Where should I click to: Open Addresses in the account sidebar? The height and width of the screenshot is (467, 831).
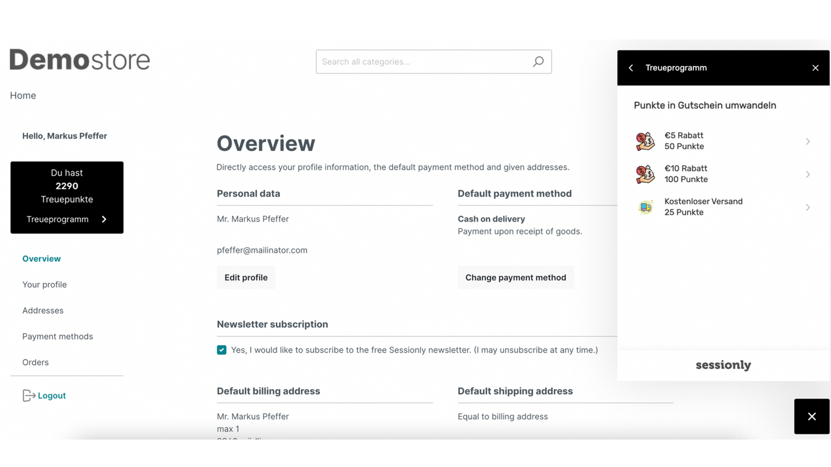point(43,311)
